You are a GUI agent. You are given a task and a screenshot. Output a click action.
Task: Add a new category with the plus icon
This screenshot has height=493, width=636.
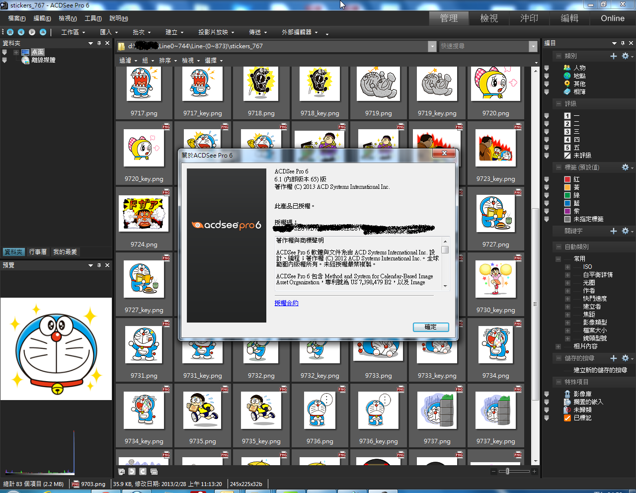614,56
